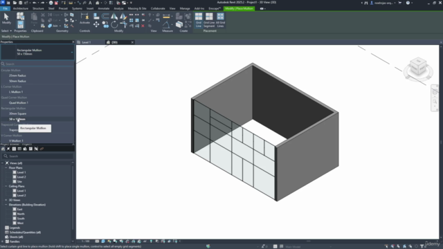Click the Activate controls dimension icon

(x=84, y=18)
